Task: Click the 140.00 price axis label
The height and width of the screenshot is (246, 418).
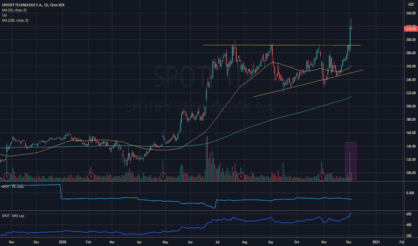Action: 411,146
